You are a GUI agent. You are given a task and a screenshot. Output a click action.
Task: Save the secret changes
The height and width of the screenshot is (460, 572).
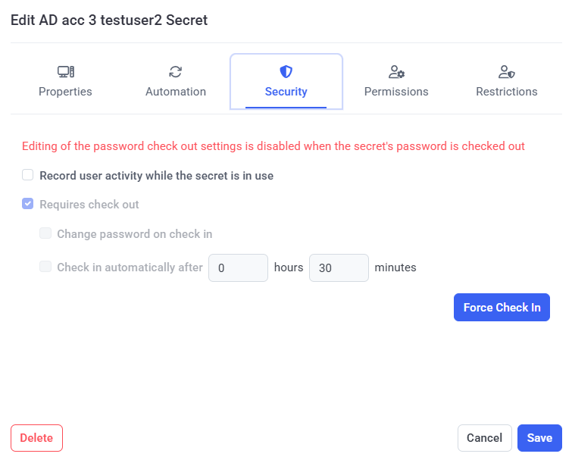tap(539, 438)
